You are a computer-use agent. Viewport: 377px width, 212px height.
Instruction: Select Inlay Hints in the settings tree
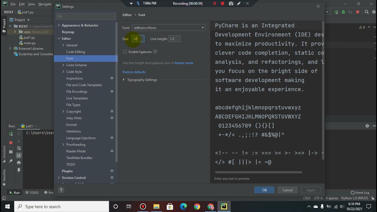tap(74, 118)
